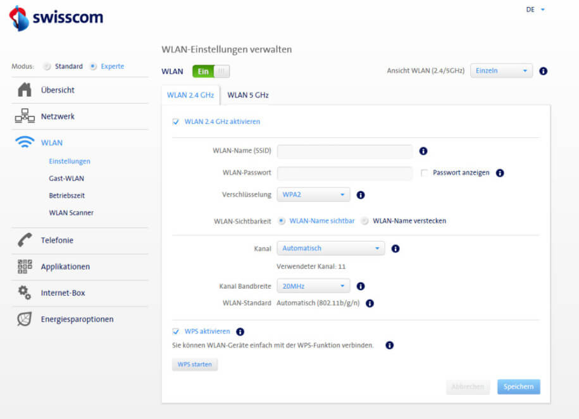Screen dimensions: 579x419
Task: Open the Verschlüsselung WPA2 dropdown
Action: pyautogui.click(x=313, y=195)
